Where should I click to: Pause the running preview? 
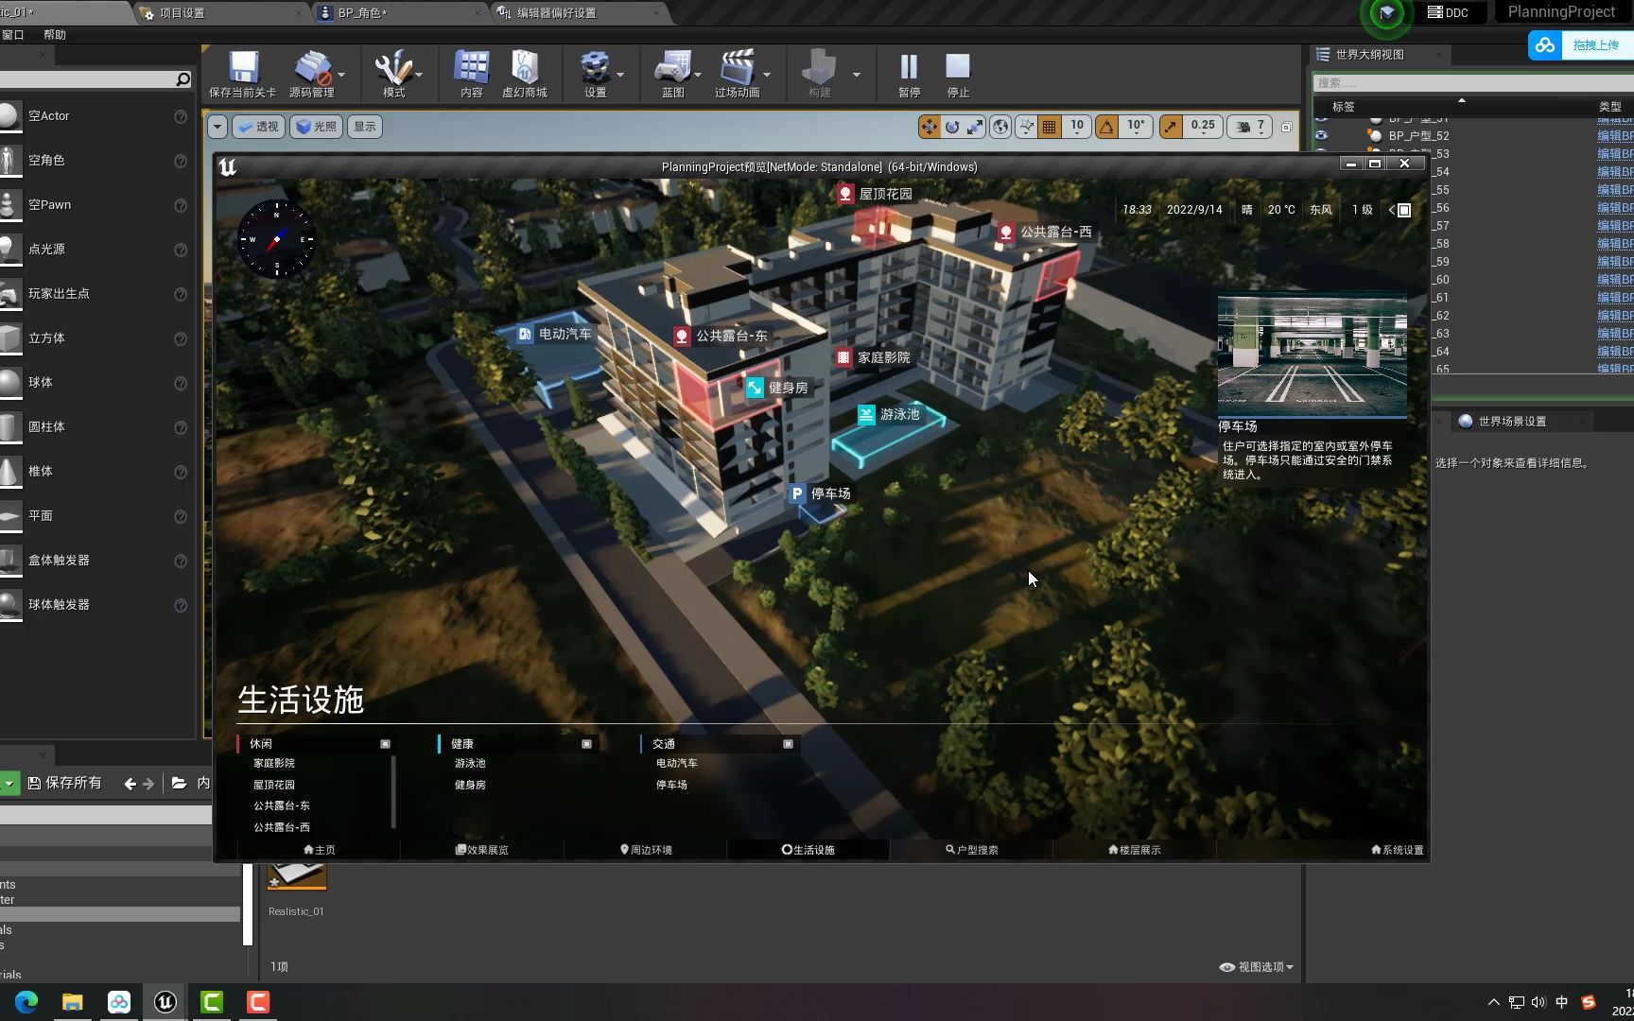909,75
